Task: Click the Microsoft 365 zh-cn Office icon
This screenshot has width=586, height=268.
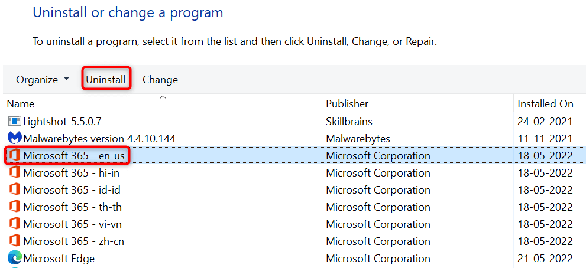Action: [x=15, y=241]
